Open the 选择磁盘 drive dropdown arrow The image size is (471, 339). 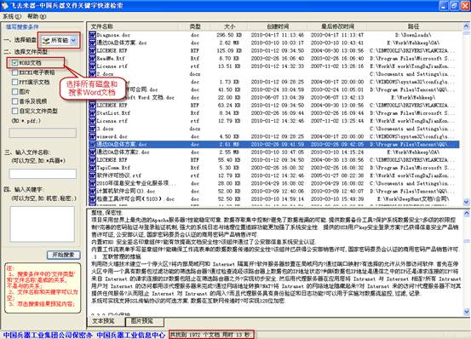[x=73, y=40]
